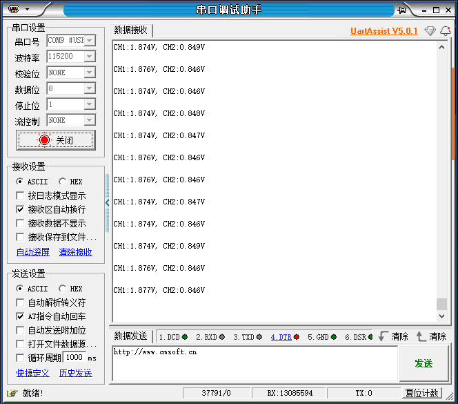The height and width of the screenshot is (404, 458).
Task: Close the serial port with 关闭 button
Action: [x=56, y=140]
